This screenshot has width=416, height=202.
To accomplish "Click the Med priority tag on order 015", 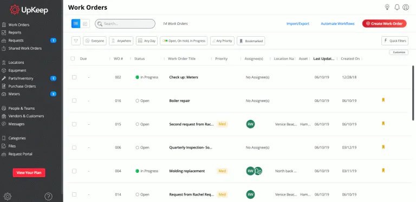I will click(222, 124).
